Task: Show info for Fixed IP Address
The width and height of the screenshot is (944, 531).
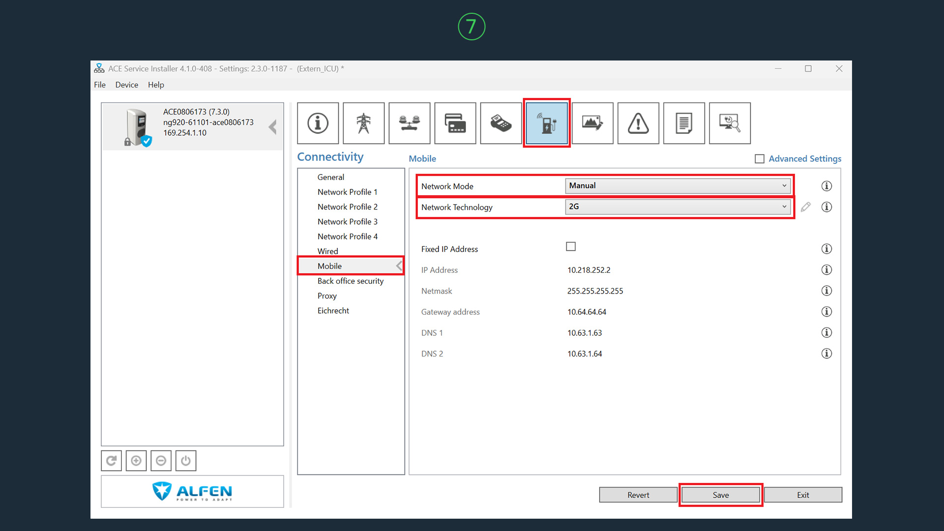Action: (826, 249)
